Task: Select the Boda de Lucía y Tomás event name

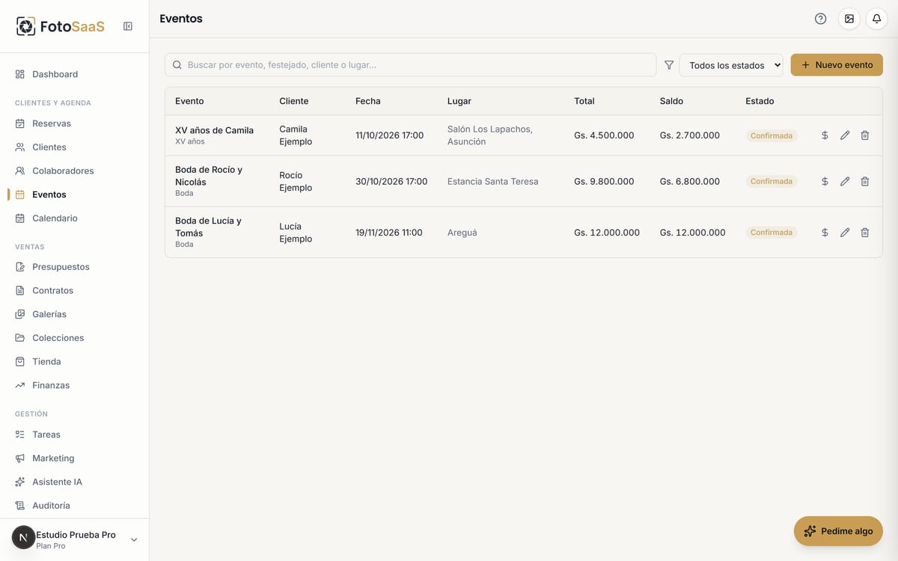Action: tap(208, 227)
